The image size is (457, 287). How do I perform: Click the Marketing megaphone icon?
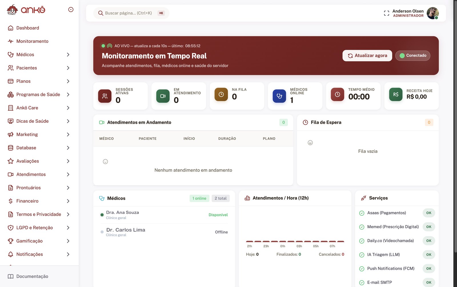[11, 134]
